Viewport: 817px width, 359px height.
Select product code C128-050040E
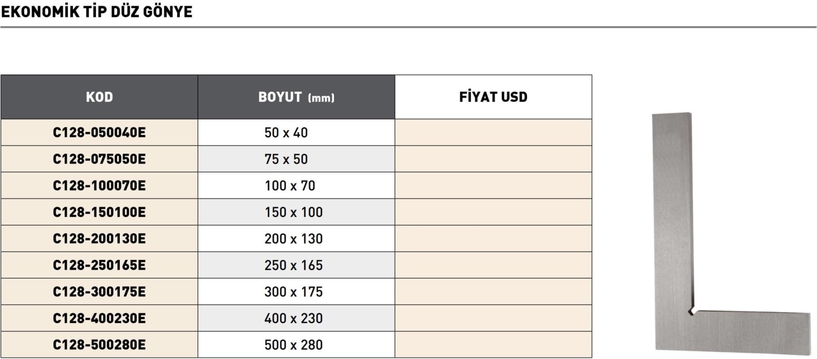pos(99,132)
